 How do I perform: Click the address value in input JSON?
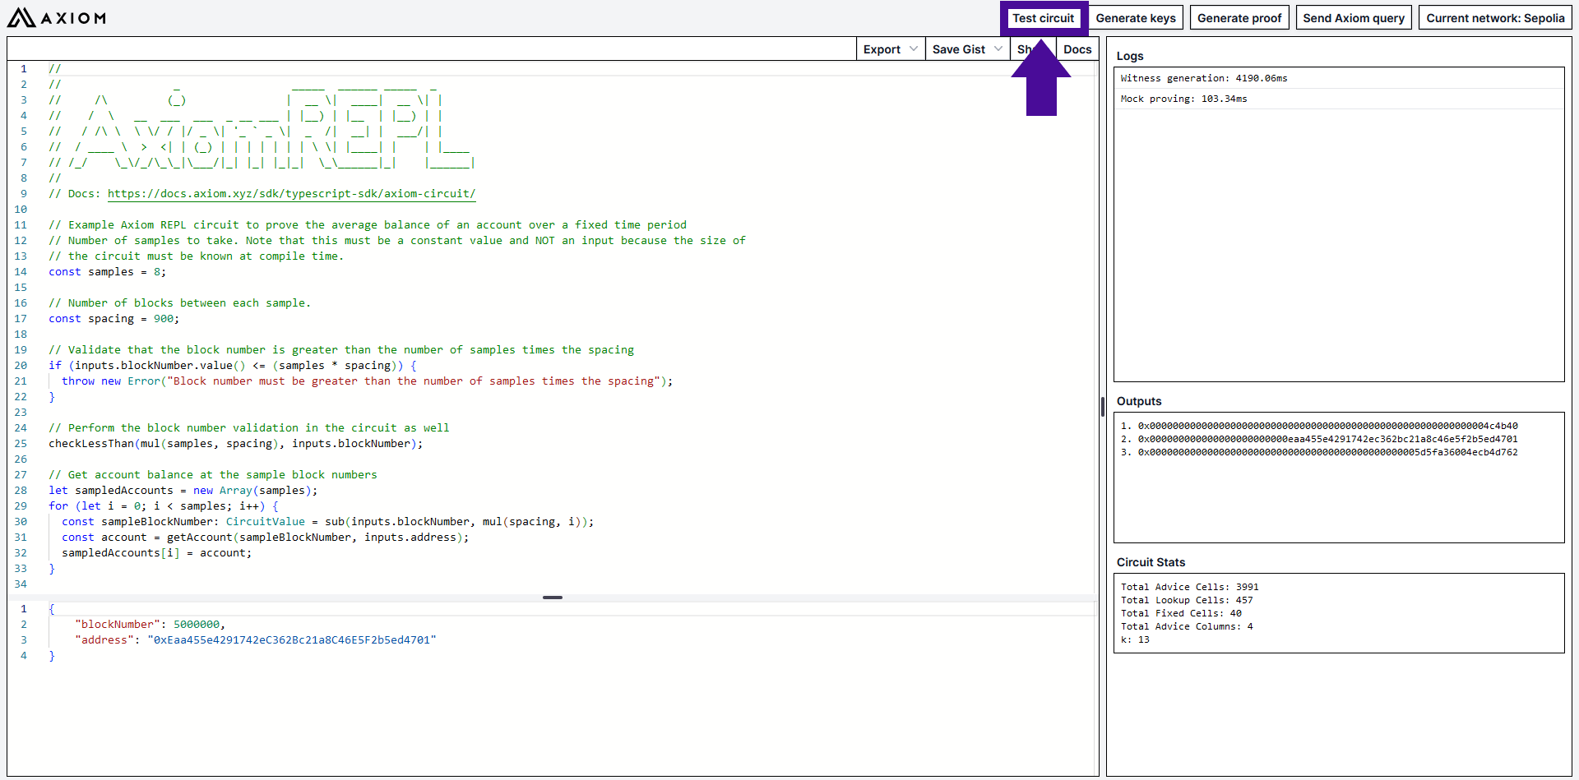coord(291,640)
